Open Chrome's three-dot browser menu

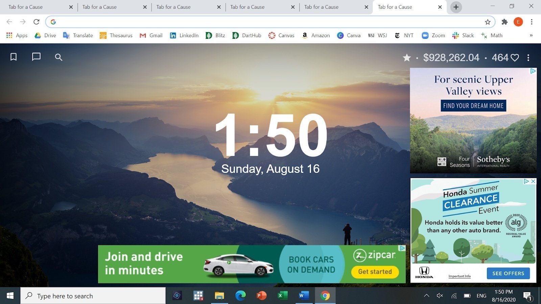pyautogui.click(x=531, y=22)
